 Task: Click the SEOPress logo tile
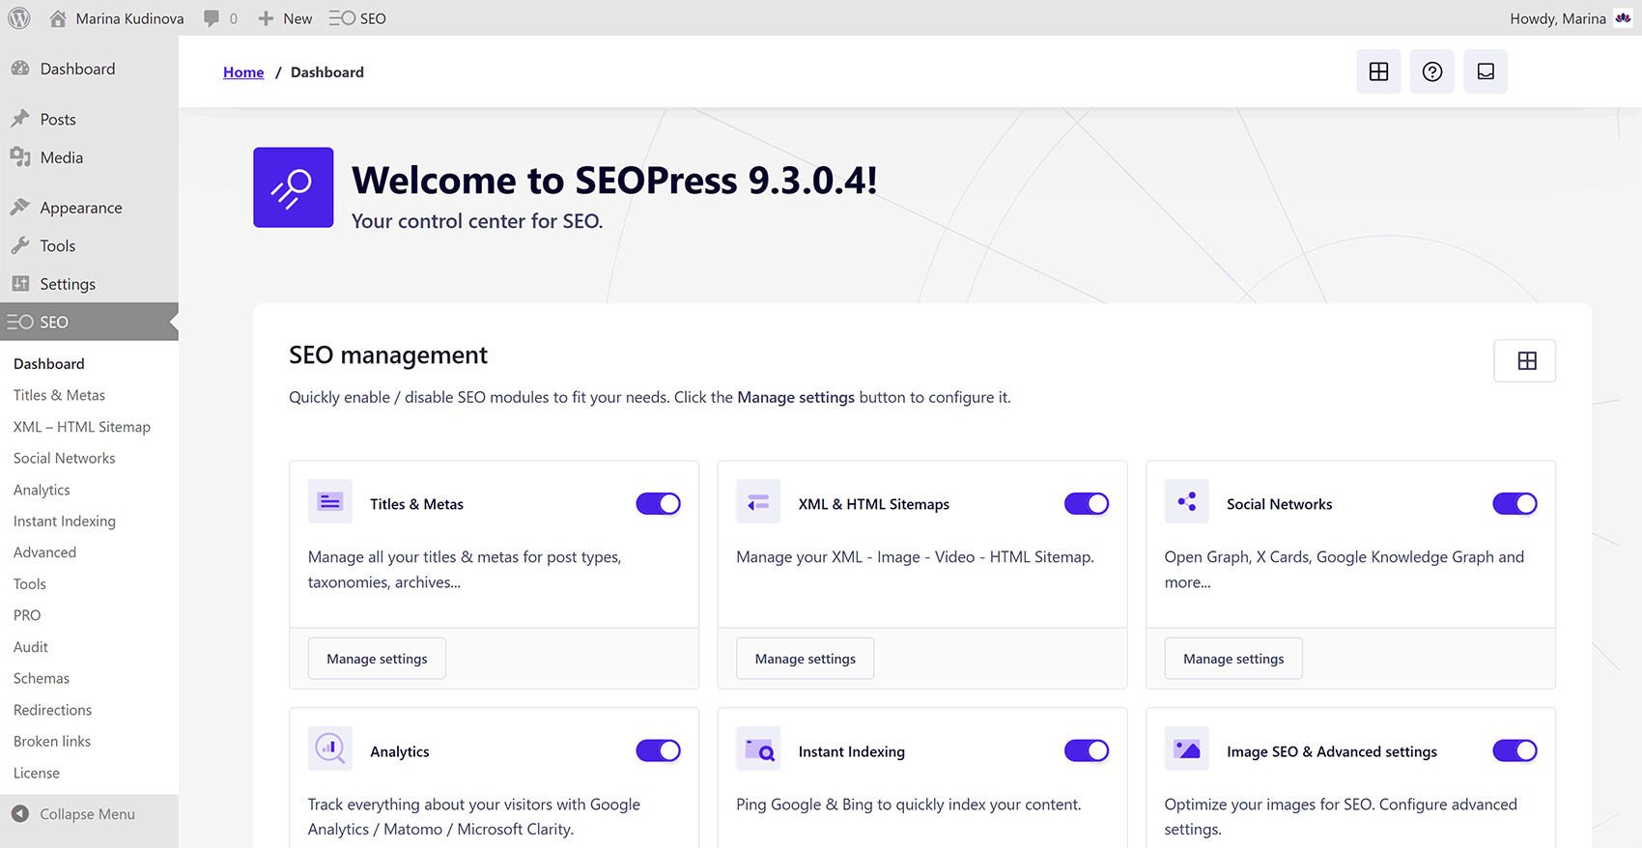(294, 187)
